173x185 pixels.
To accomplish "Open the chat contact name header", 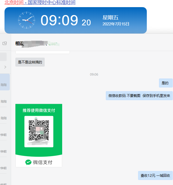I will [37, 44].
